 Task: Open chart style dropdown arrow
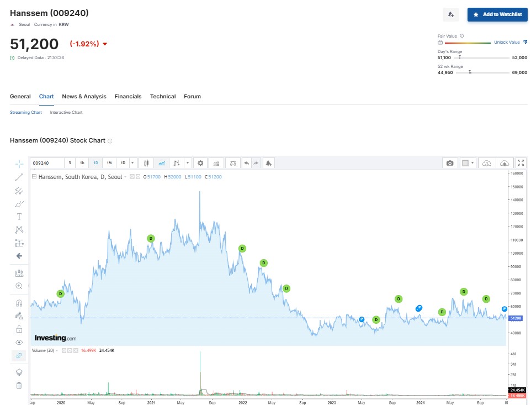(x=188, y=163)
